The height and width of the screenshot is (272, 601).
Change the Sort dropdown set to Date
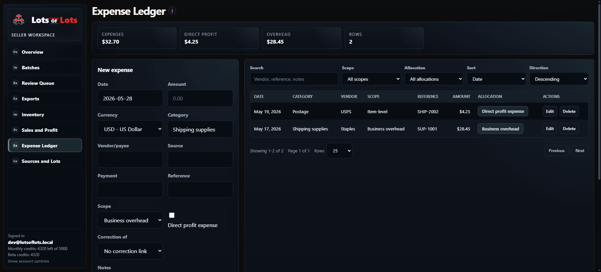tap(496, 79)
